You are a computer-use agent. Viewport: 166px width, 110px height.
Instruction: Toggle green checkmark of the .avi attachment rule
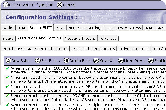click(x=7, y=86)
